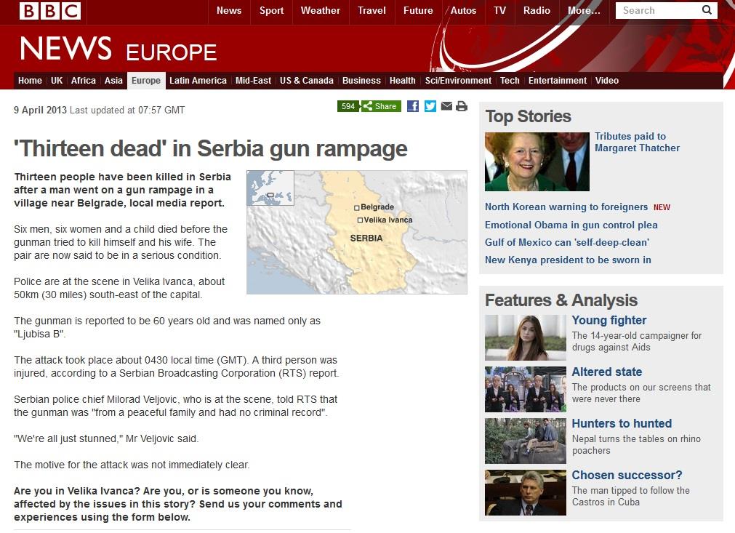Share article on Twitter
This screenshot has height=533, width=735.
point(430,106)
